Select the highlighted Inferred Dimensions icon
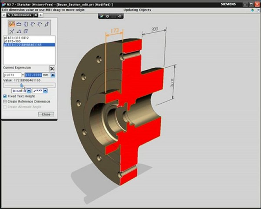 tap(12, 24)
